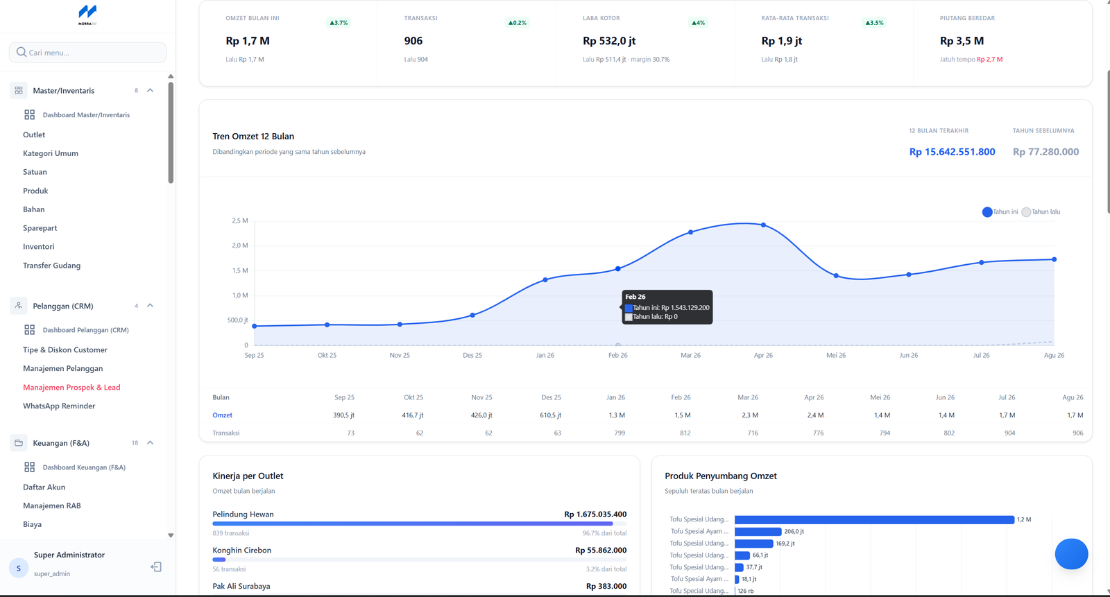
Task: Click the Pelindung Hewan outlet progress bar
Action: (x=419, y=524)
